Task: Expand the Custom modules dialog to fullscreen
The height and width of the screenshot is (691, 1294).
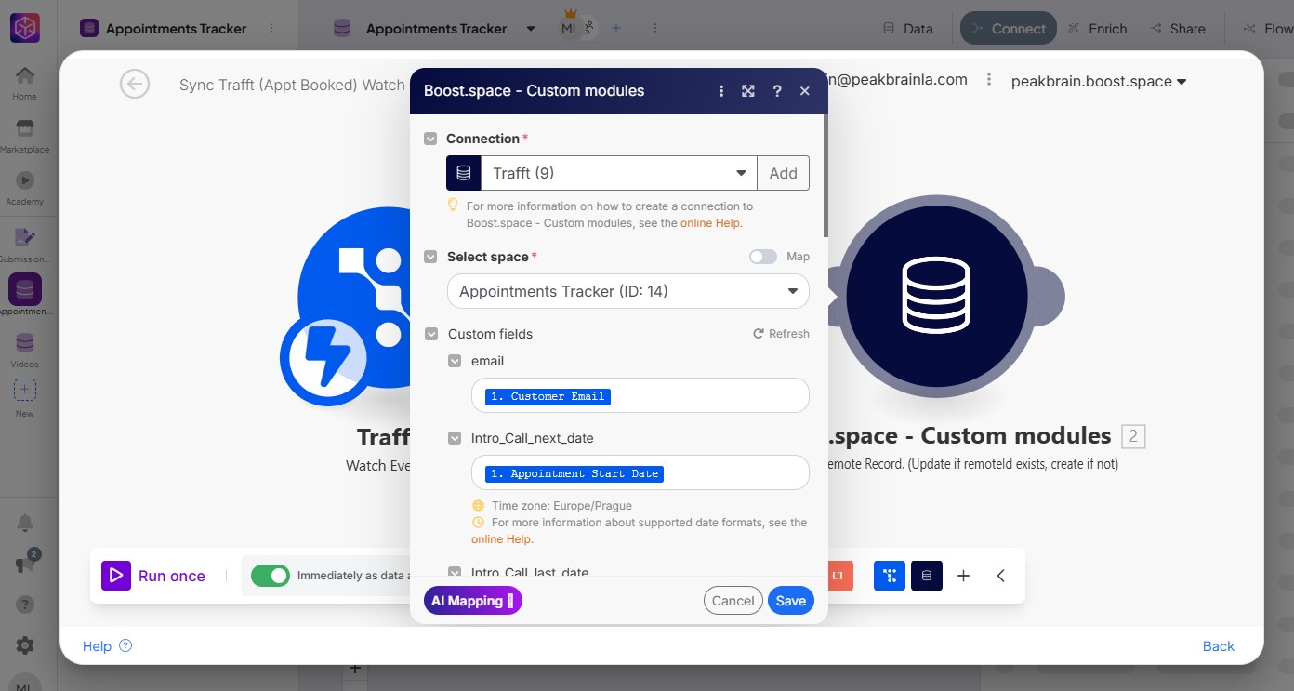Action: (748, 91)
